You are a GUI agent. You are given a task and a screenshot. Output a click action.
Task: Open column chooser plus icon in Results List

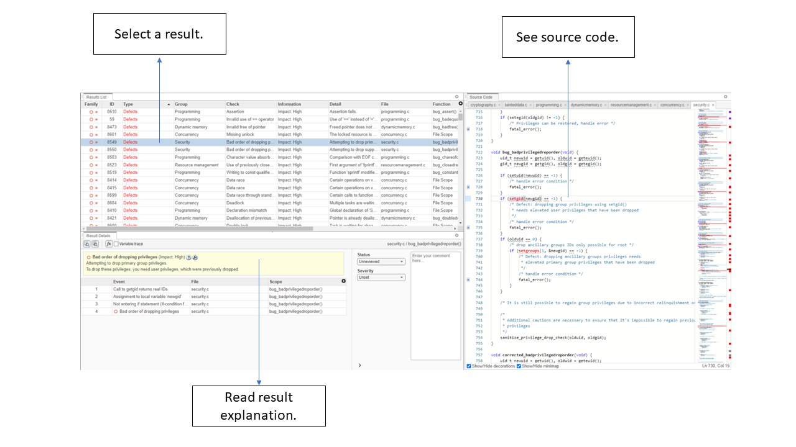tap(461, 104)
